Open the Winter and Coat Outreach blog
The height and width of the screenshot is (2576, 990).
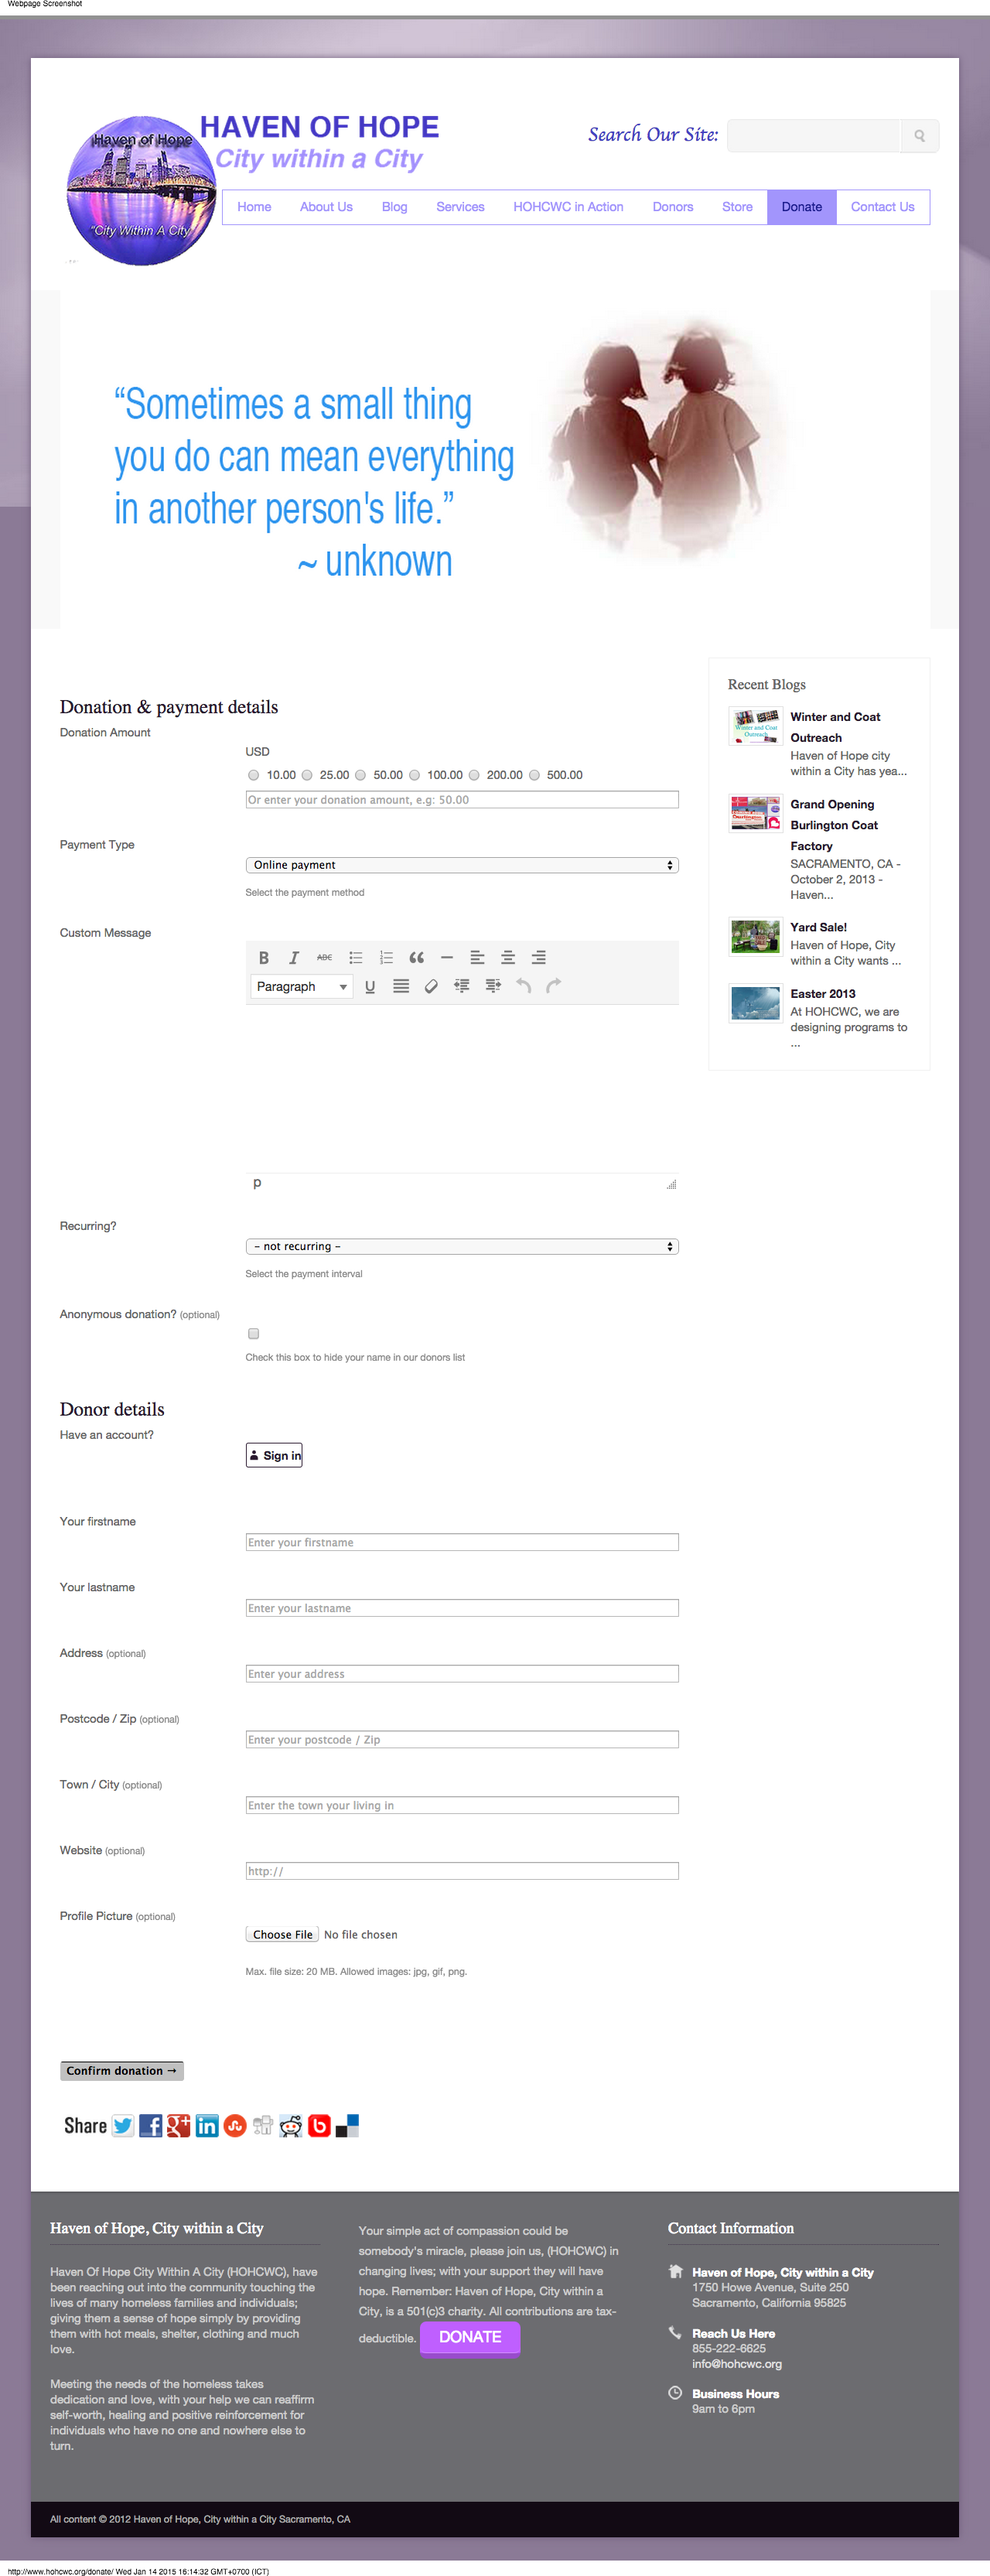tap(835, 727)
